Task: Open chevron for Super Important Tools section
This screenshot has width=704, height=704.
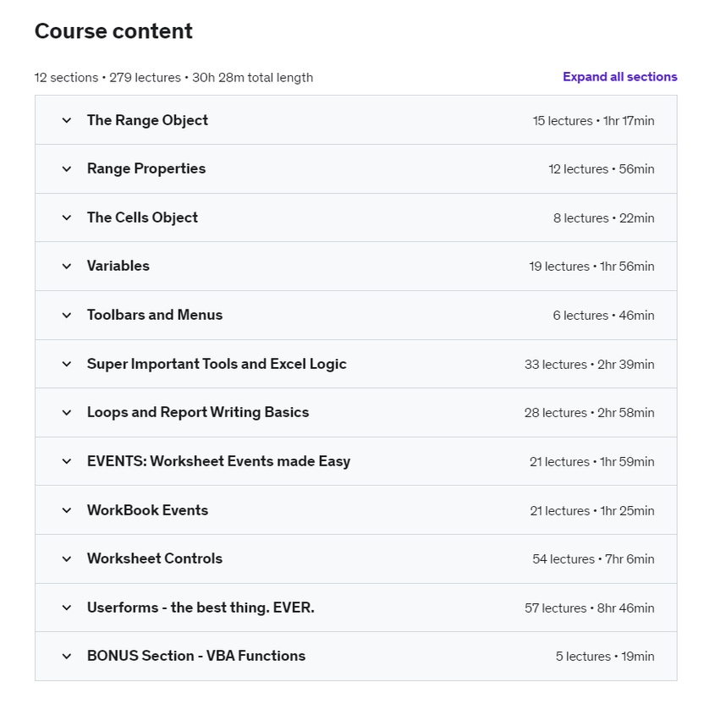Action: point(67,364)
